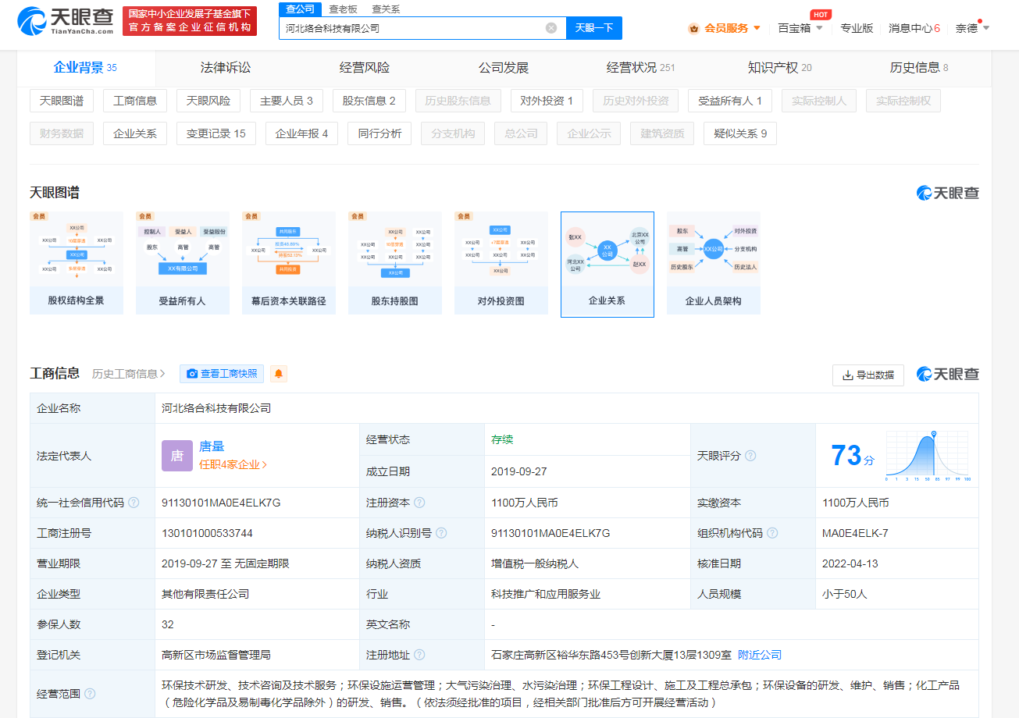Open the 股权结构全景 diagram thumbnail

point(77,263)
